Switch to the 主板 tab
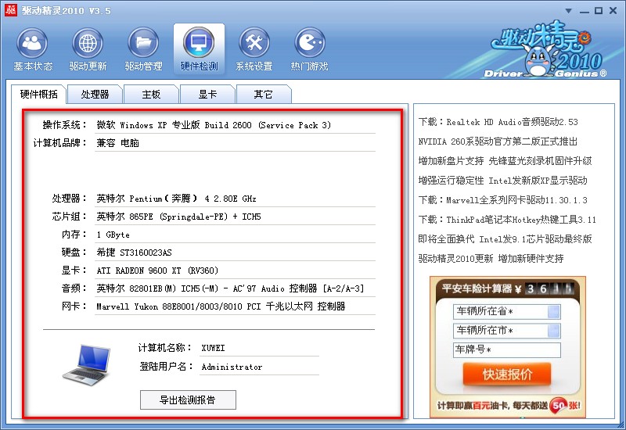The image size is (626, 430). pos(151,95)
